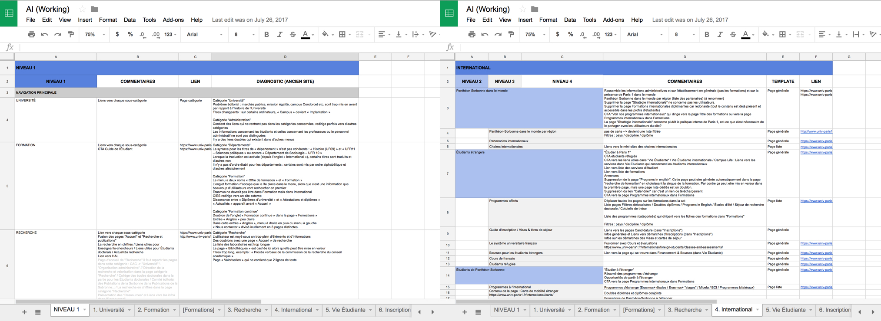Open the 4. International tab arrow in the right window

(757, 310)
